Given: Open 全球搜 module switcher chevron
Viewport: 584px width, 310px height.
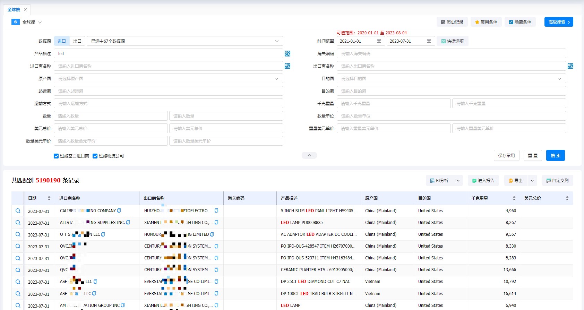Looking at the screenshot, I should pos(40,22).
